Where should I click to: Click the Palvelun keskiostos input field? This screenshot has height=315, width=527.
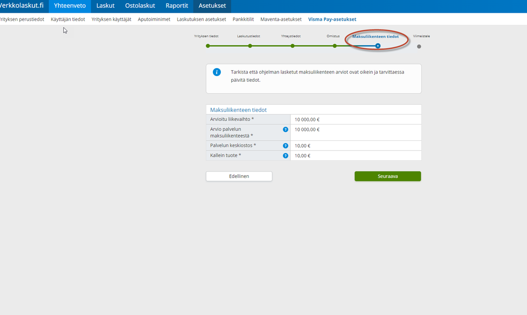coord(355,146)
